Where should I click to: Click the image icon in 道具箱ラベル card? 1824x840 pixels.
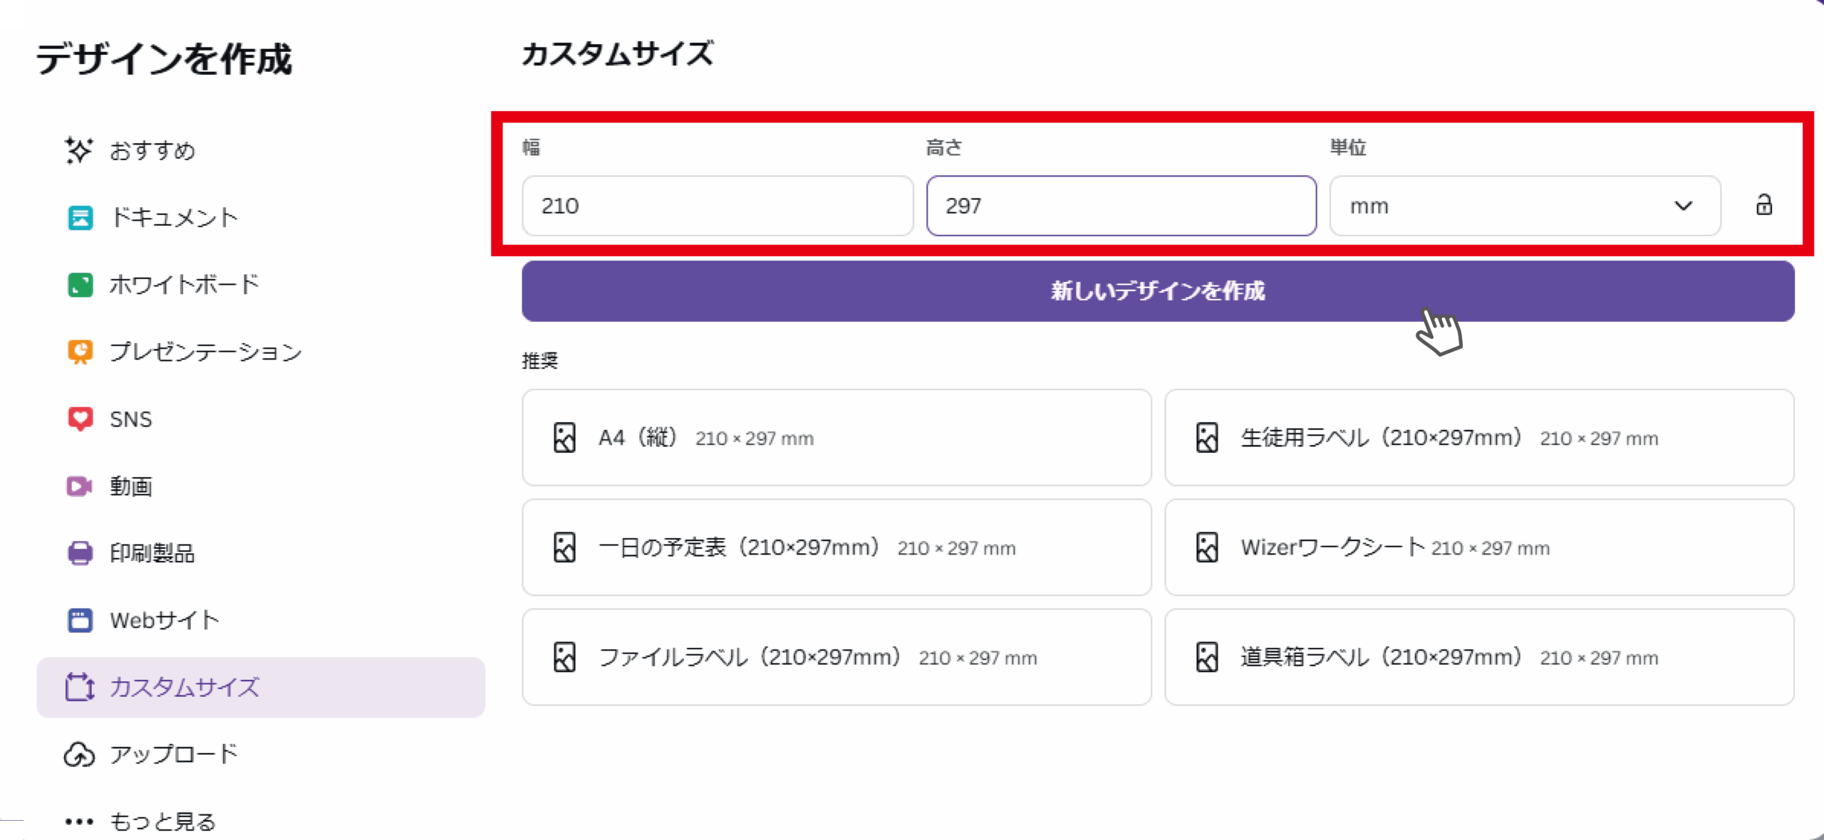click(x=1207, y=657)
